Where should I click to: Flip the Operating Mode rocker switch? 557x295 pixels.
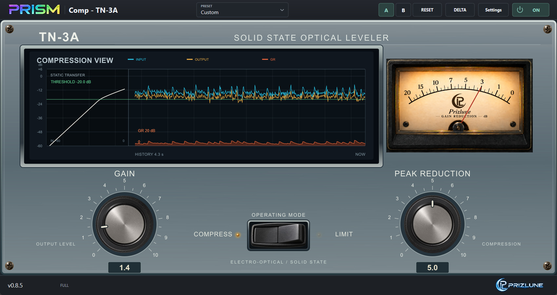(278, 235)
